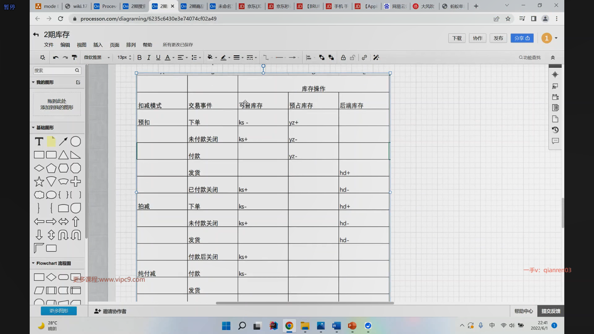This screenshot has width=594, height=334.
Task: Click the lock shape icon
Action: (x=343, y=58)
